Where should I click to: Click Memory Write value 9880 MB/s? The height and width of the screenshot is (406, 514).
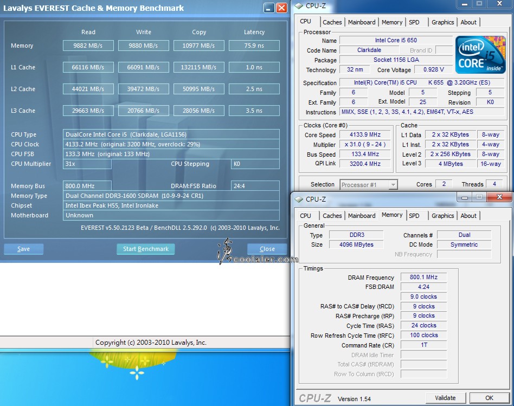[x=144, y=46]
